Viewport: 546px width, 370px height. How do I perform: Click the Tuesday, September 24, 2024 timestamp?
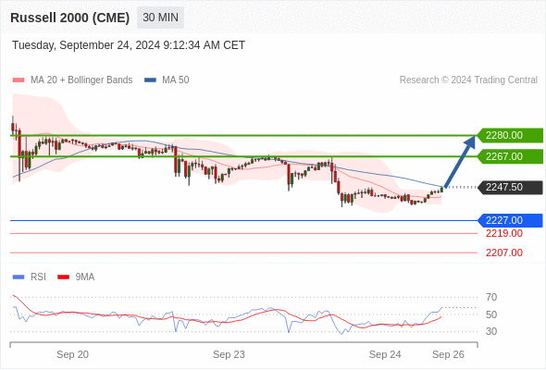[x=129, y=45]
